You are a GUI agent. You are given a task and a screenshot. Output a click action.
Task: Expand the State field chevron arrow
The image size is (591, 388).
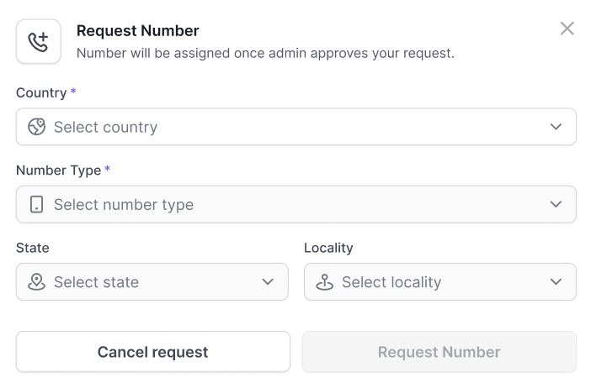(268, 281)
